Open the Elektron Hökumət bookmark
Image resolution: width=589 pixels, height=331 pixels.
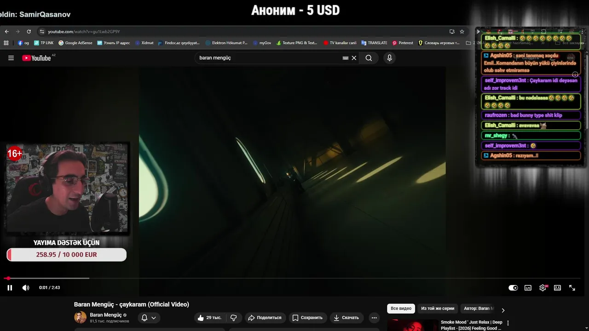(226, 43)
